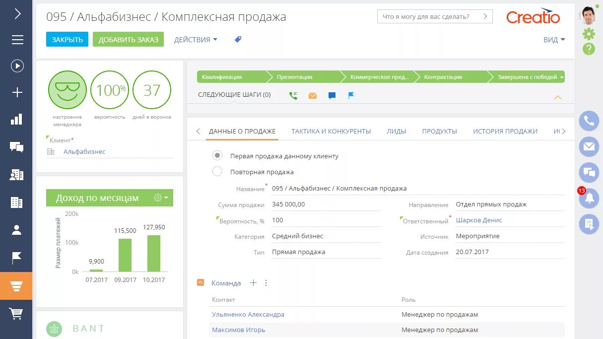Open the Действия dropdown

tap(196, 40)
